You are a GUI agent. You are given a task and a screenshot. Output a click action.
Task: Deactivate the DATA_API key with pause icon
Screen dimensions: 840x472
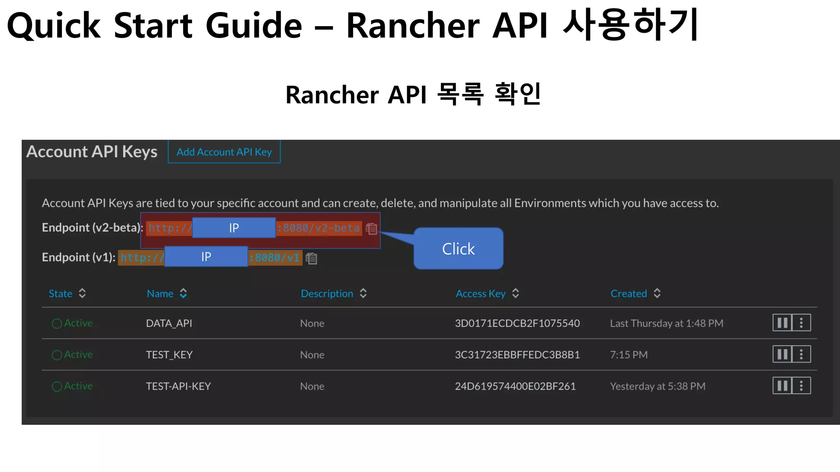(782, 323)
